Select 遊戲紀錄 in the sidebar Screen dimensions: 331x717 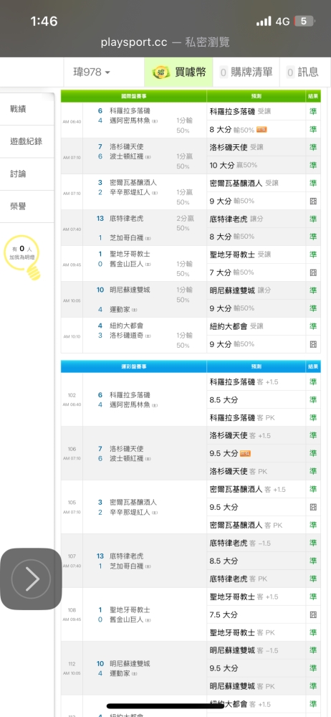pyautogui.click(x=27, y=141)
